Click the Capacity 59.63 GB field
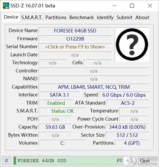 (55, 127)
